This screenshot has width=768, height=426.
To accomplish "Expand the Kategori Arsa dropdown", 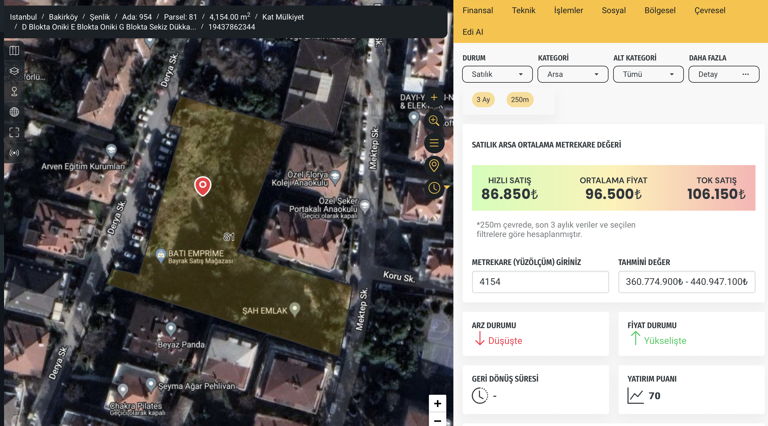I will click(573, 74).
